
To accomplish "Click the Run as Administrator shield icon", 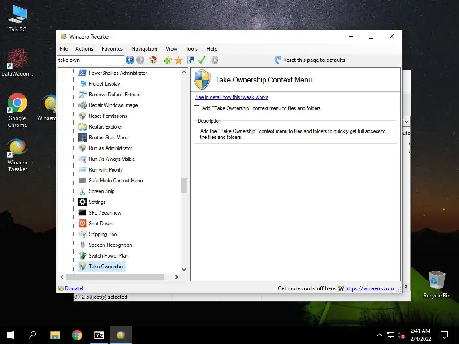I will click(x=82, y=148).
